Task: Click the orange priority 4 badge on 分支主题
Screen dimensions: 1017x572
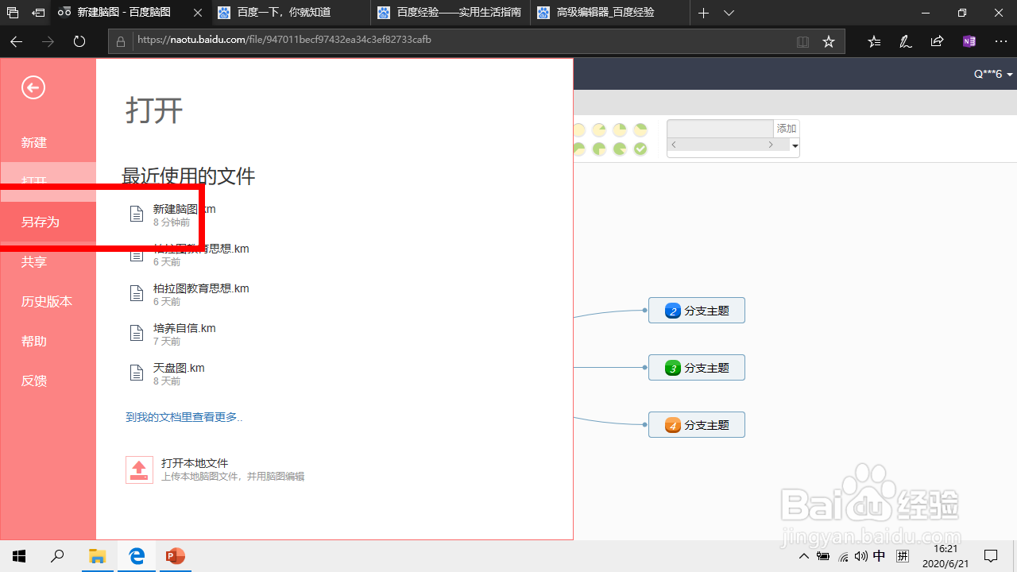Action: (673, 424)
